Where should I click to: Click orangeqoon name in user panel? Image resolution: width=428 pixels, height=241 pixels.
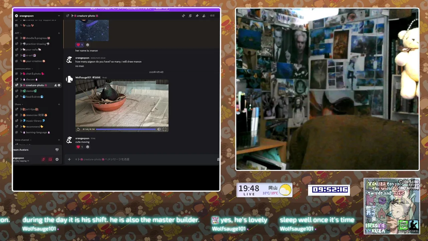coord(18,158)
